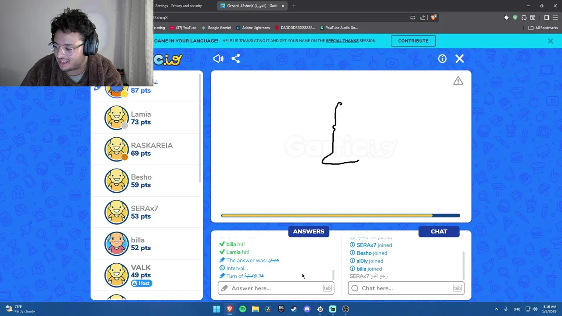The height and width of the screenshot is (316, 562).
Task: Click the chat panel scrollbar
Action: point(463,265)
